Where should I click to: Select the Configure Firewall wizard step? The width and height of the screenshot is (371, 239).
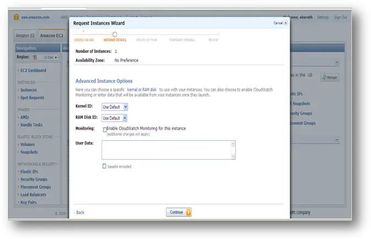[182, 40]
